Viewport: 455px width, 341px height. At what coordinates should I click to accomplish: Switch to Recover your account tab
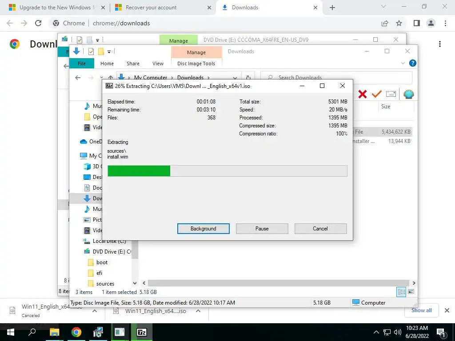(x=163, y=8)
